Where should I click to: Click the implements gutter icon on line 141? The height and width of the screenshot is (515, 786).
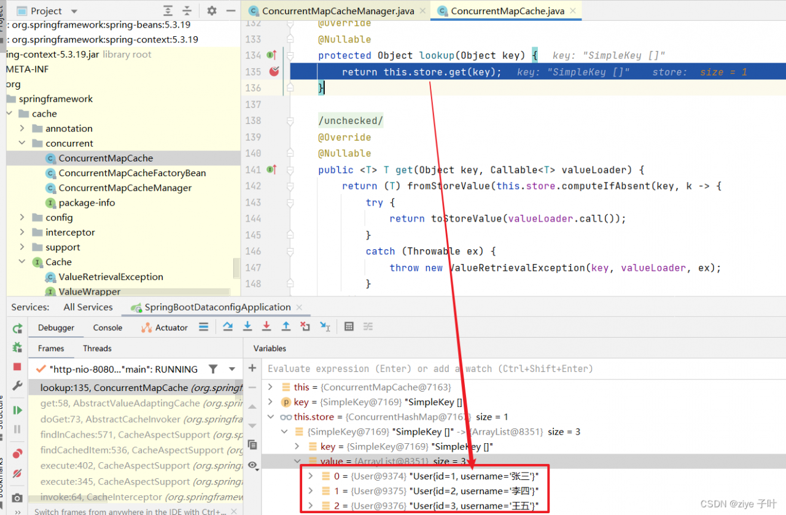pyautogui.click(x=272, y=169)
